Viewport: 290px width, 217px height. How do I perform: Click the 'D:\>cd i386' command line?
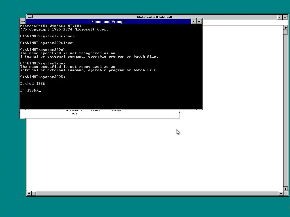tap(33, 84)
